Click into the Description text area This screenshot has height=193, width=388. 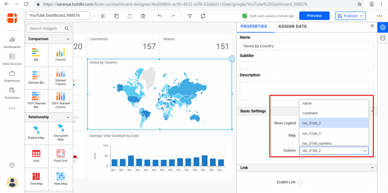pyautogui.click(x=306, y=91)
